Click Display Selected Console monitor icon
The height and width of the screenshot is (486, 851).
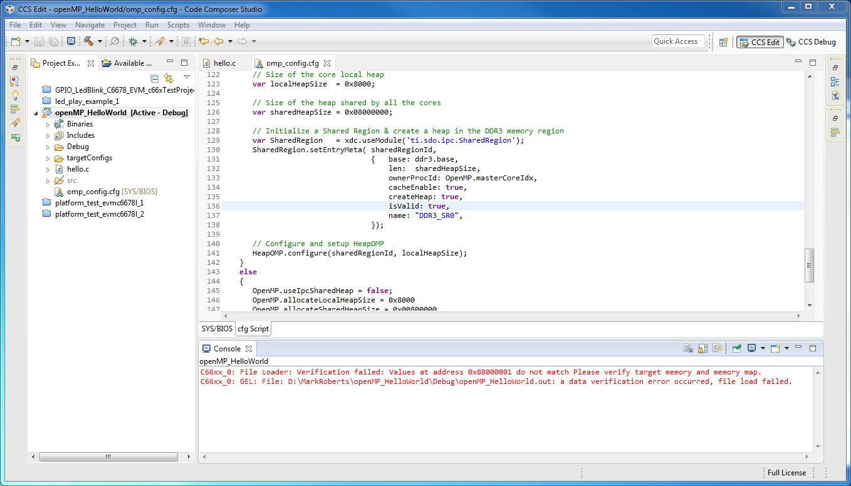[x=751, y=348]
